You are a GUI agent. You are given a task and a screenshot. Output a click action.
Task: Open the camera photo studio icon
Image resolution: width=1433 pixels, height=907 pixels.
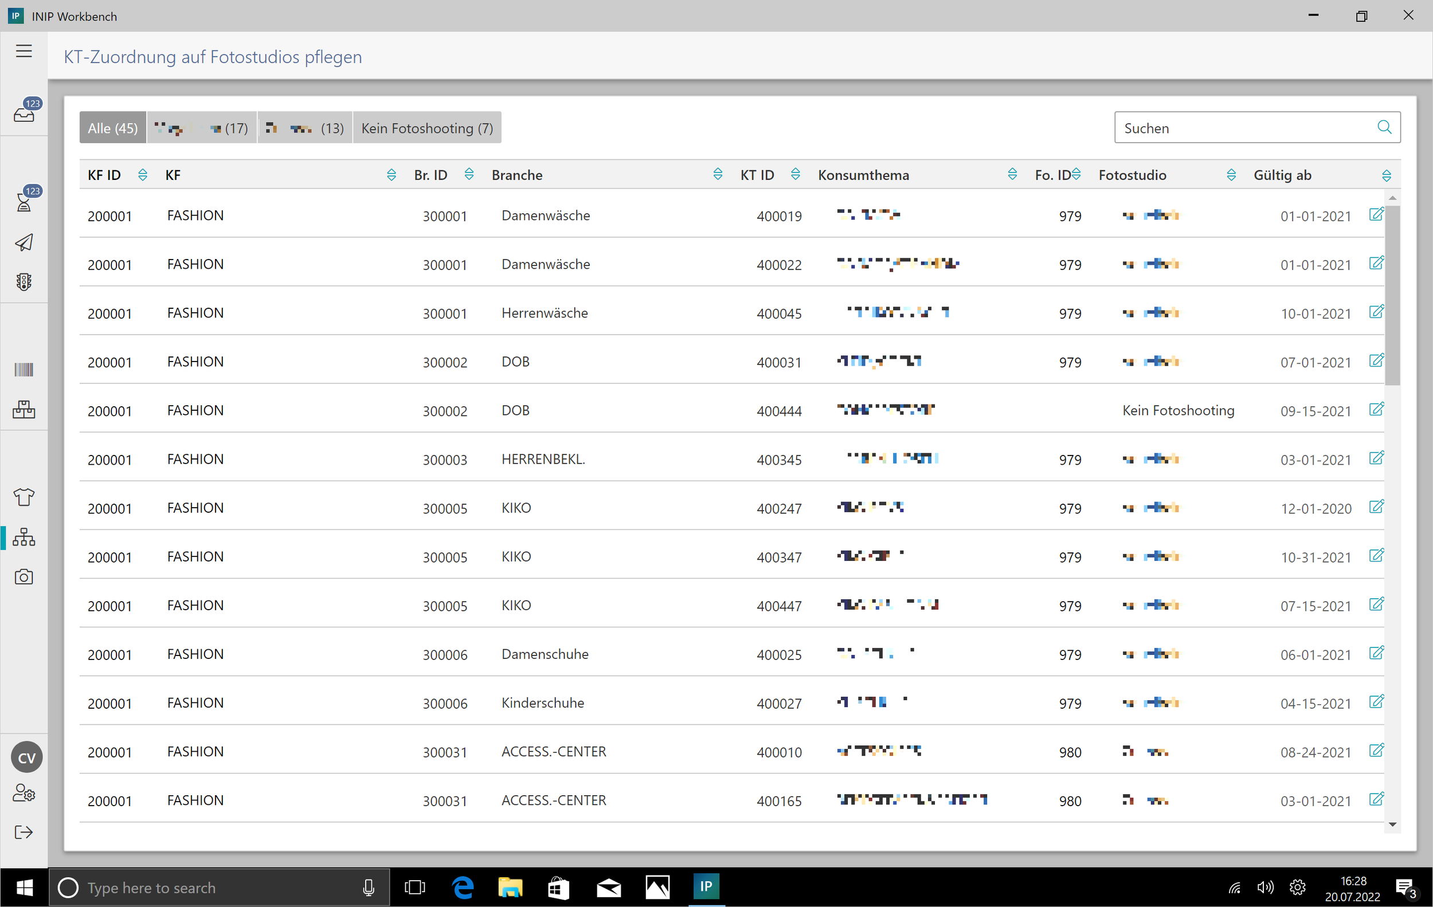pos(24,576)
